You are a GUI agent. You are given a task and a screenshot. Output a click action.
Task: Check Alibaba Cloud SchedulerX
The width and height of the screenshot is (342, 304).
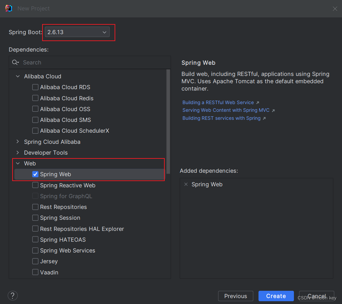tap(35, 131)
